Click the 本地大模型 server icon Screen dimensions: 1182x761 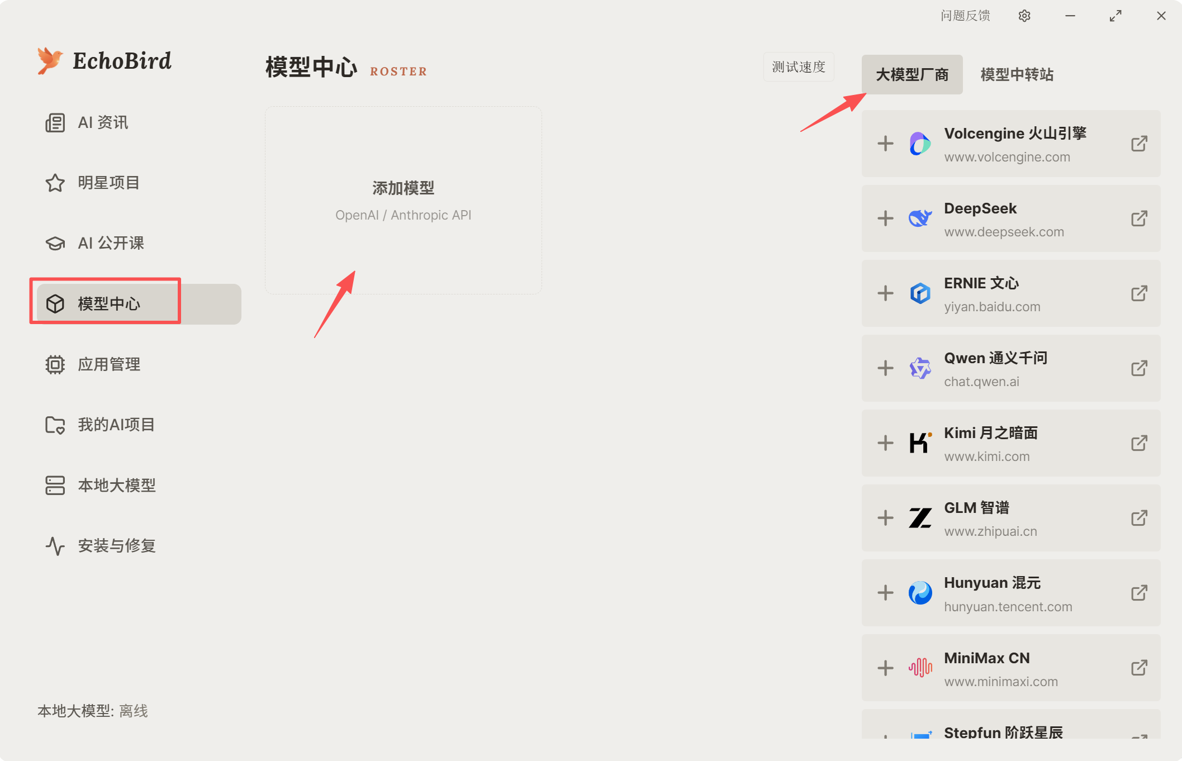[55, 485]
